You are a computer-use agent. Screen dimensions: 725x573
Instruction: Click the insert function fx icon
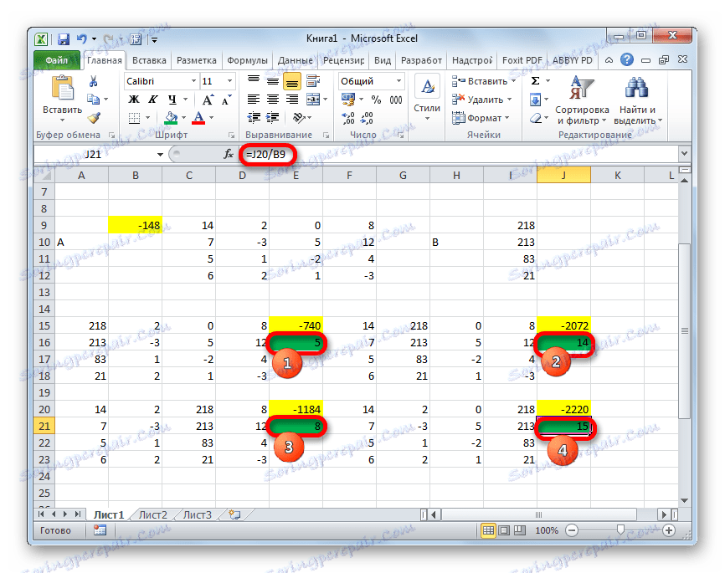229,154
